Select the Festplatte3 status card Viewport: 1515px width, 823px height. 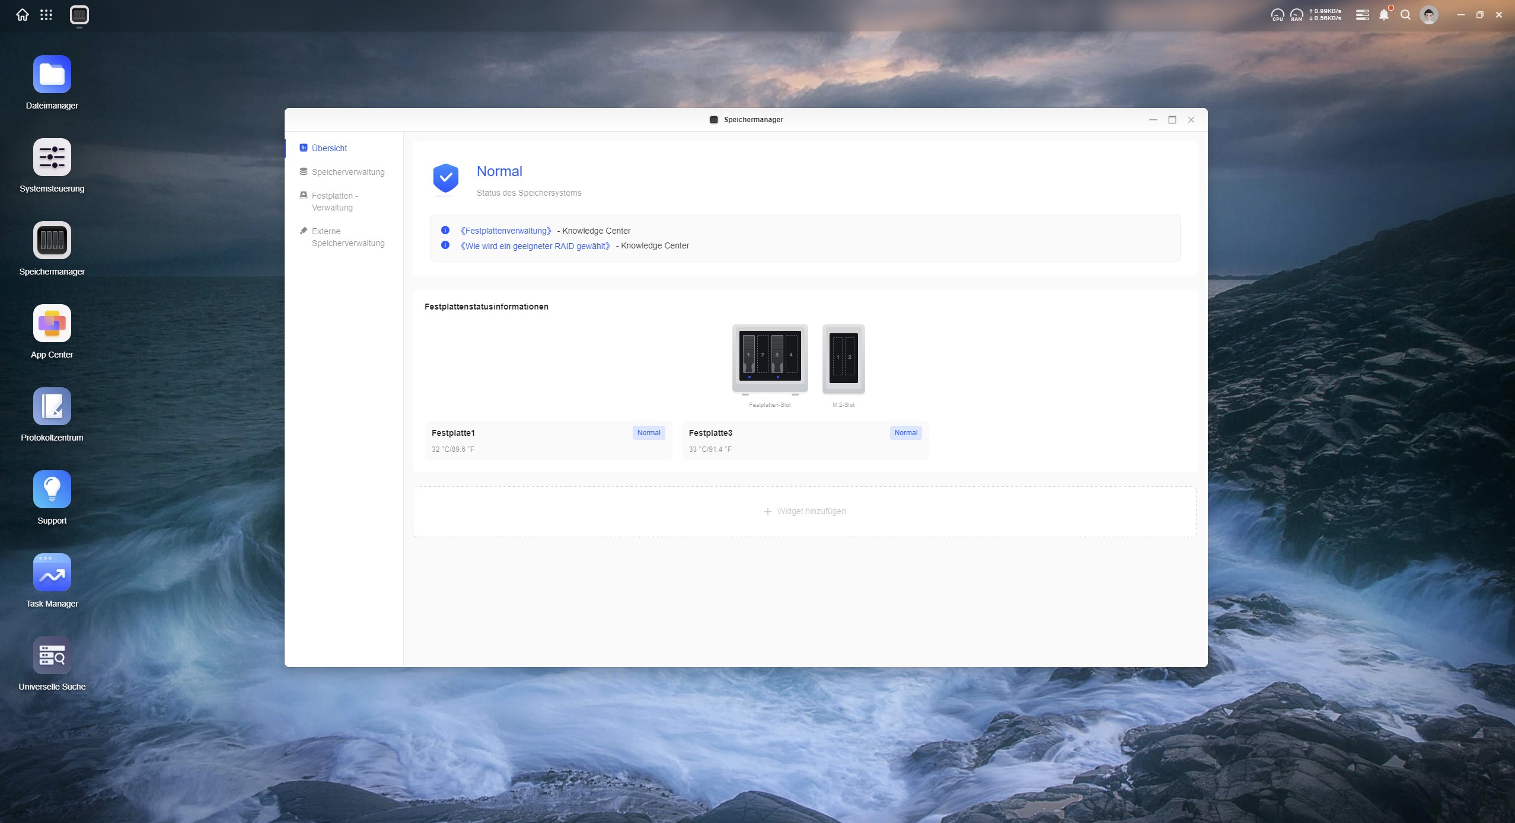805,441
